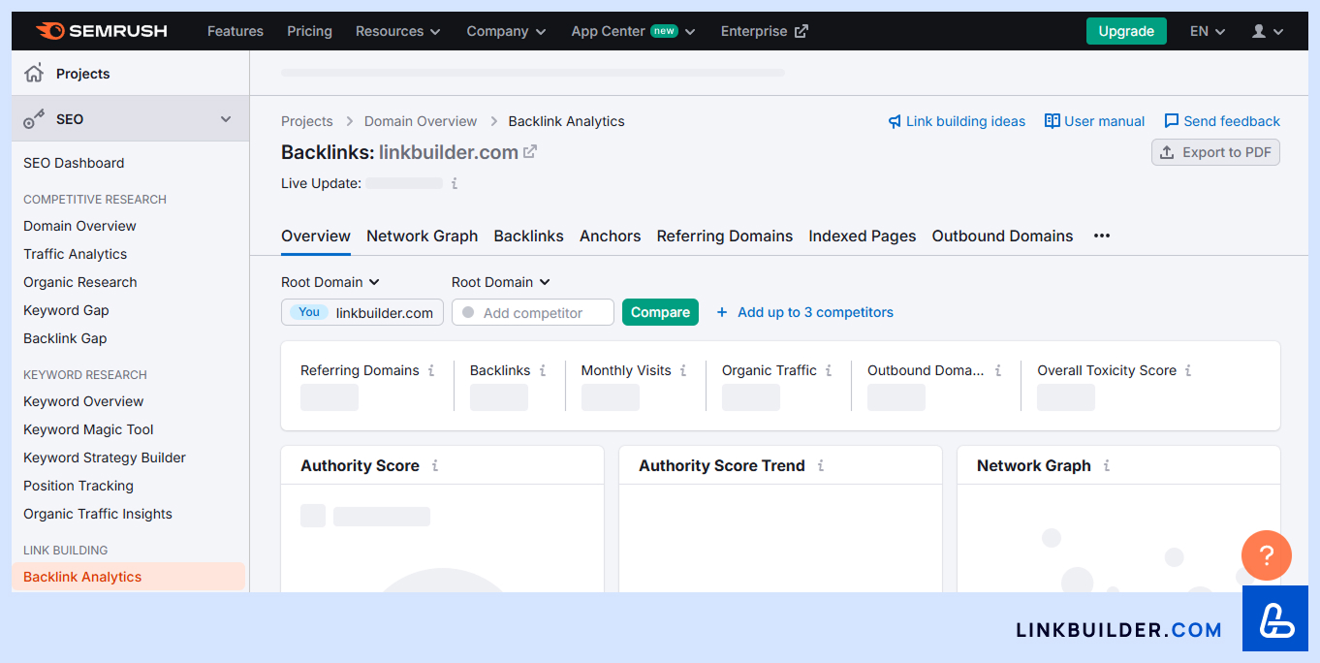Switch to the Outbound Domains tab

(1003, 236)
